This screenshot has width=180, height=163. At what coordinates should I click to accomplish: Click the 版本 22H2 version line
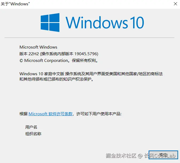59,54
